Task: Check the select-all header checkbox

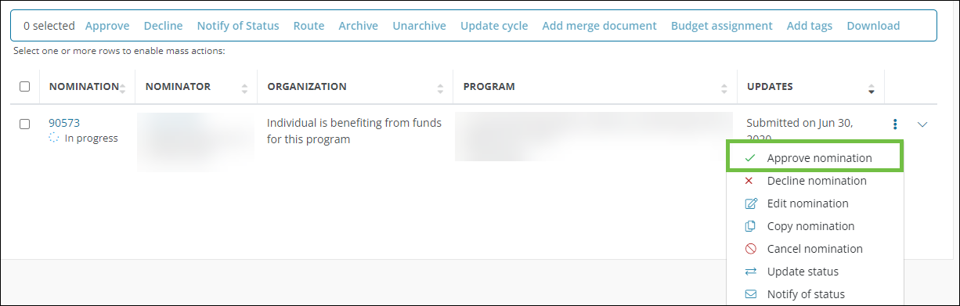Action: click(24, 86)
